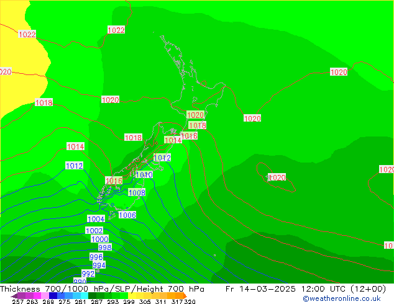Click legend value 320
This screenshot has height=304, width=394.
(x=190, y=302)
